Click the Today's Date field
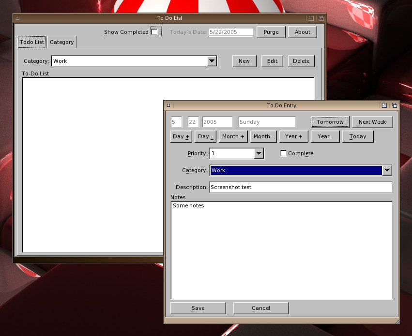The image size is (412, 336). tap(231, 32)
